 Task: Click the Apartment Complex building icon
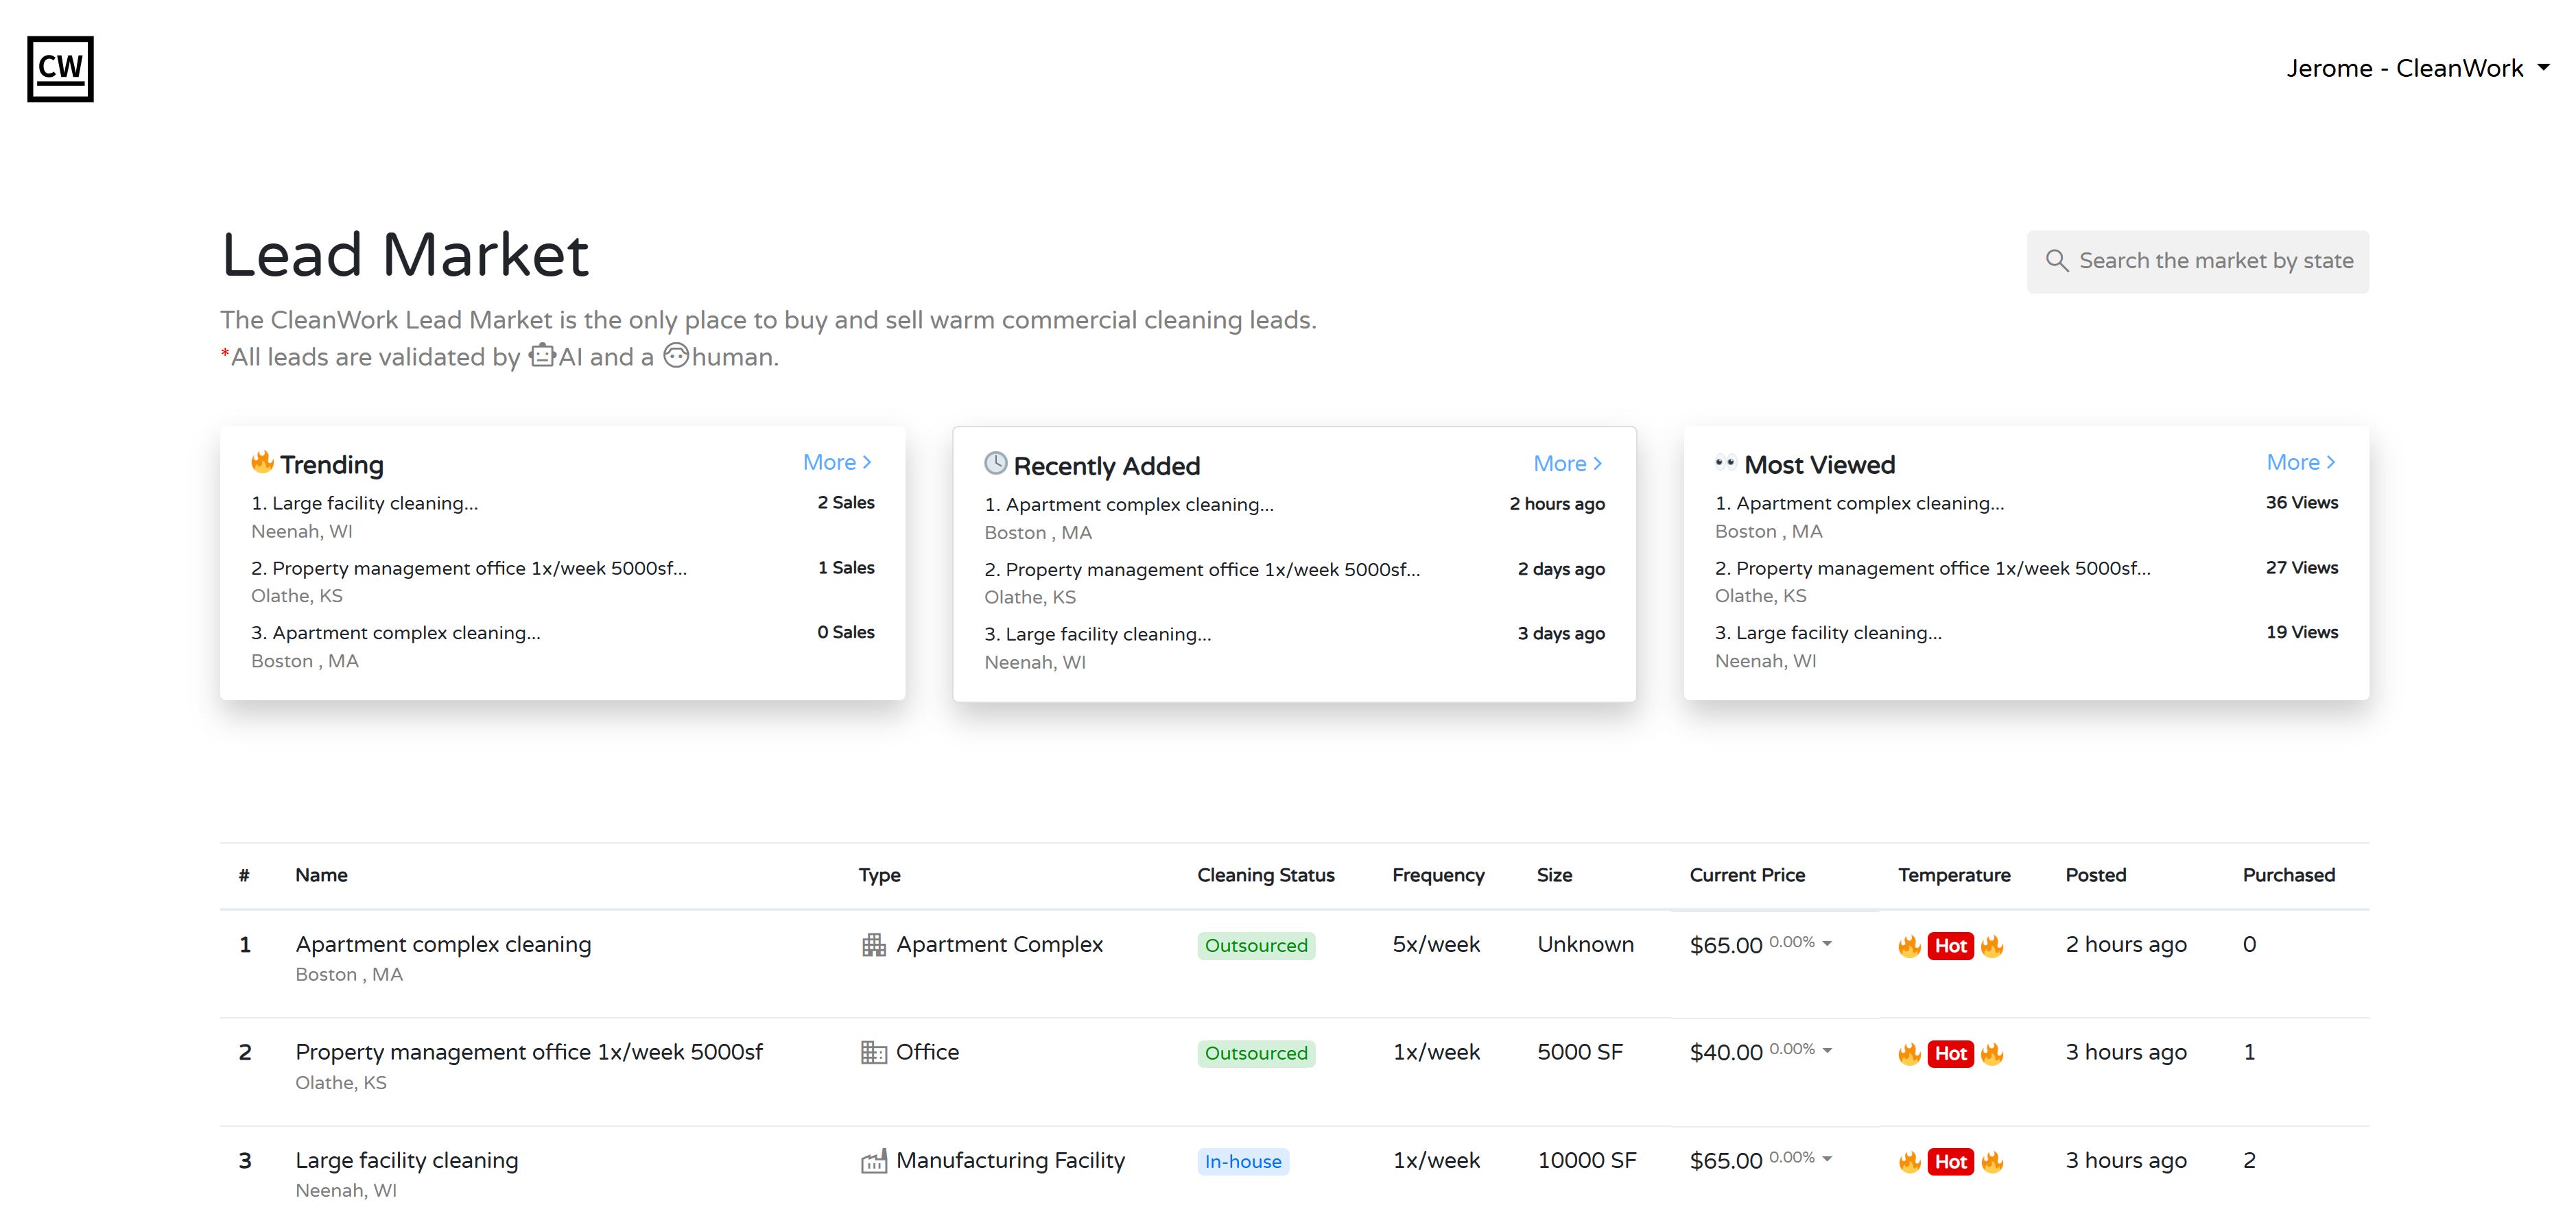(x=873, y=945)
